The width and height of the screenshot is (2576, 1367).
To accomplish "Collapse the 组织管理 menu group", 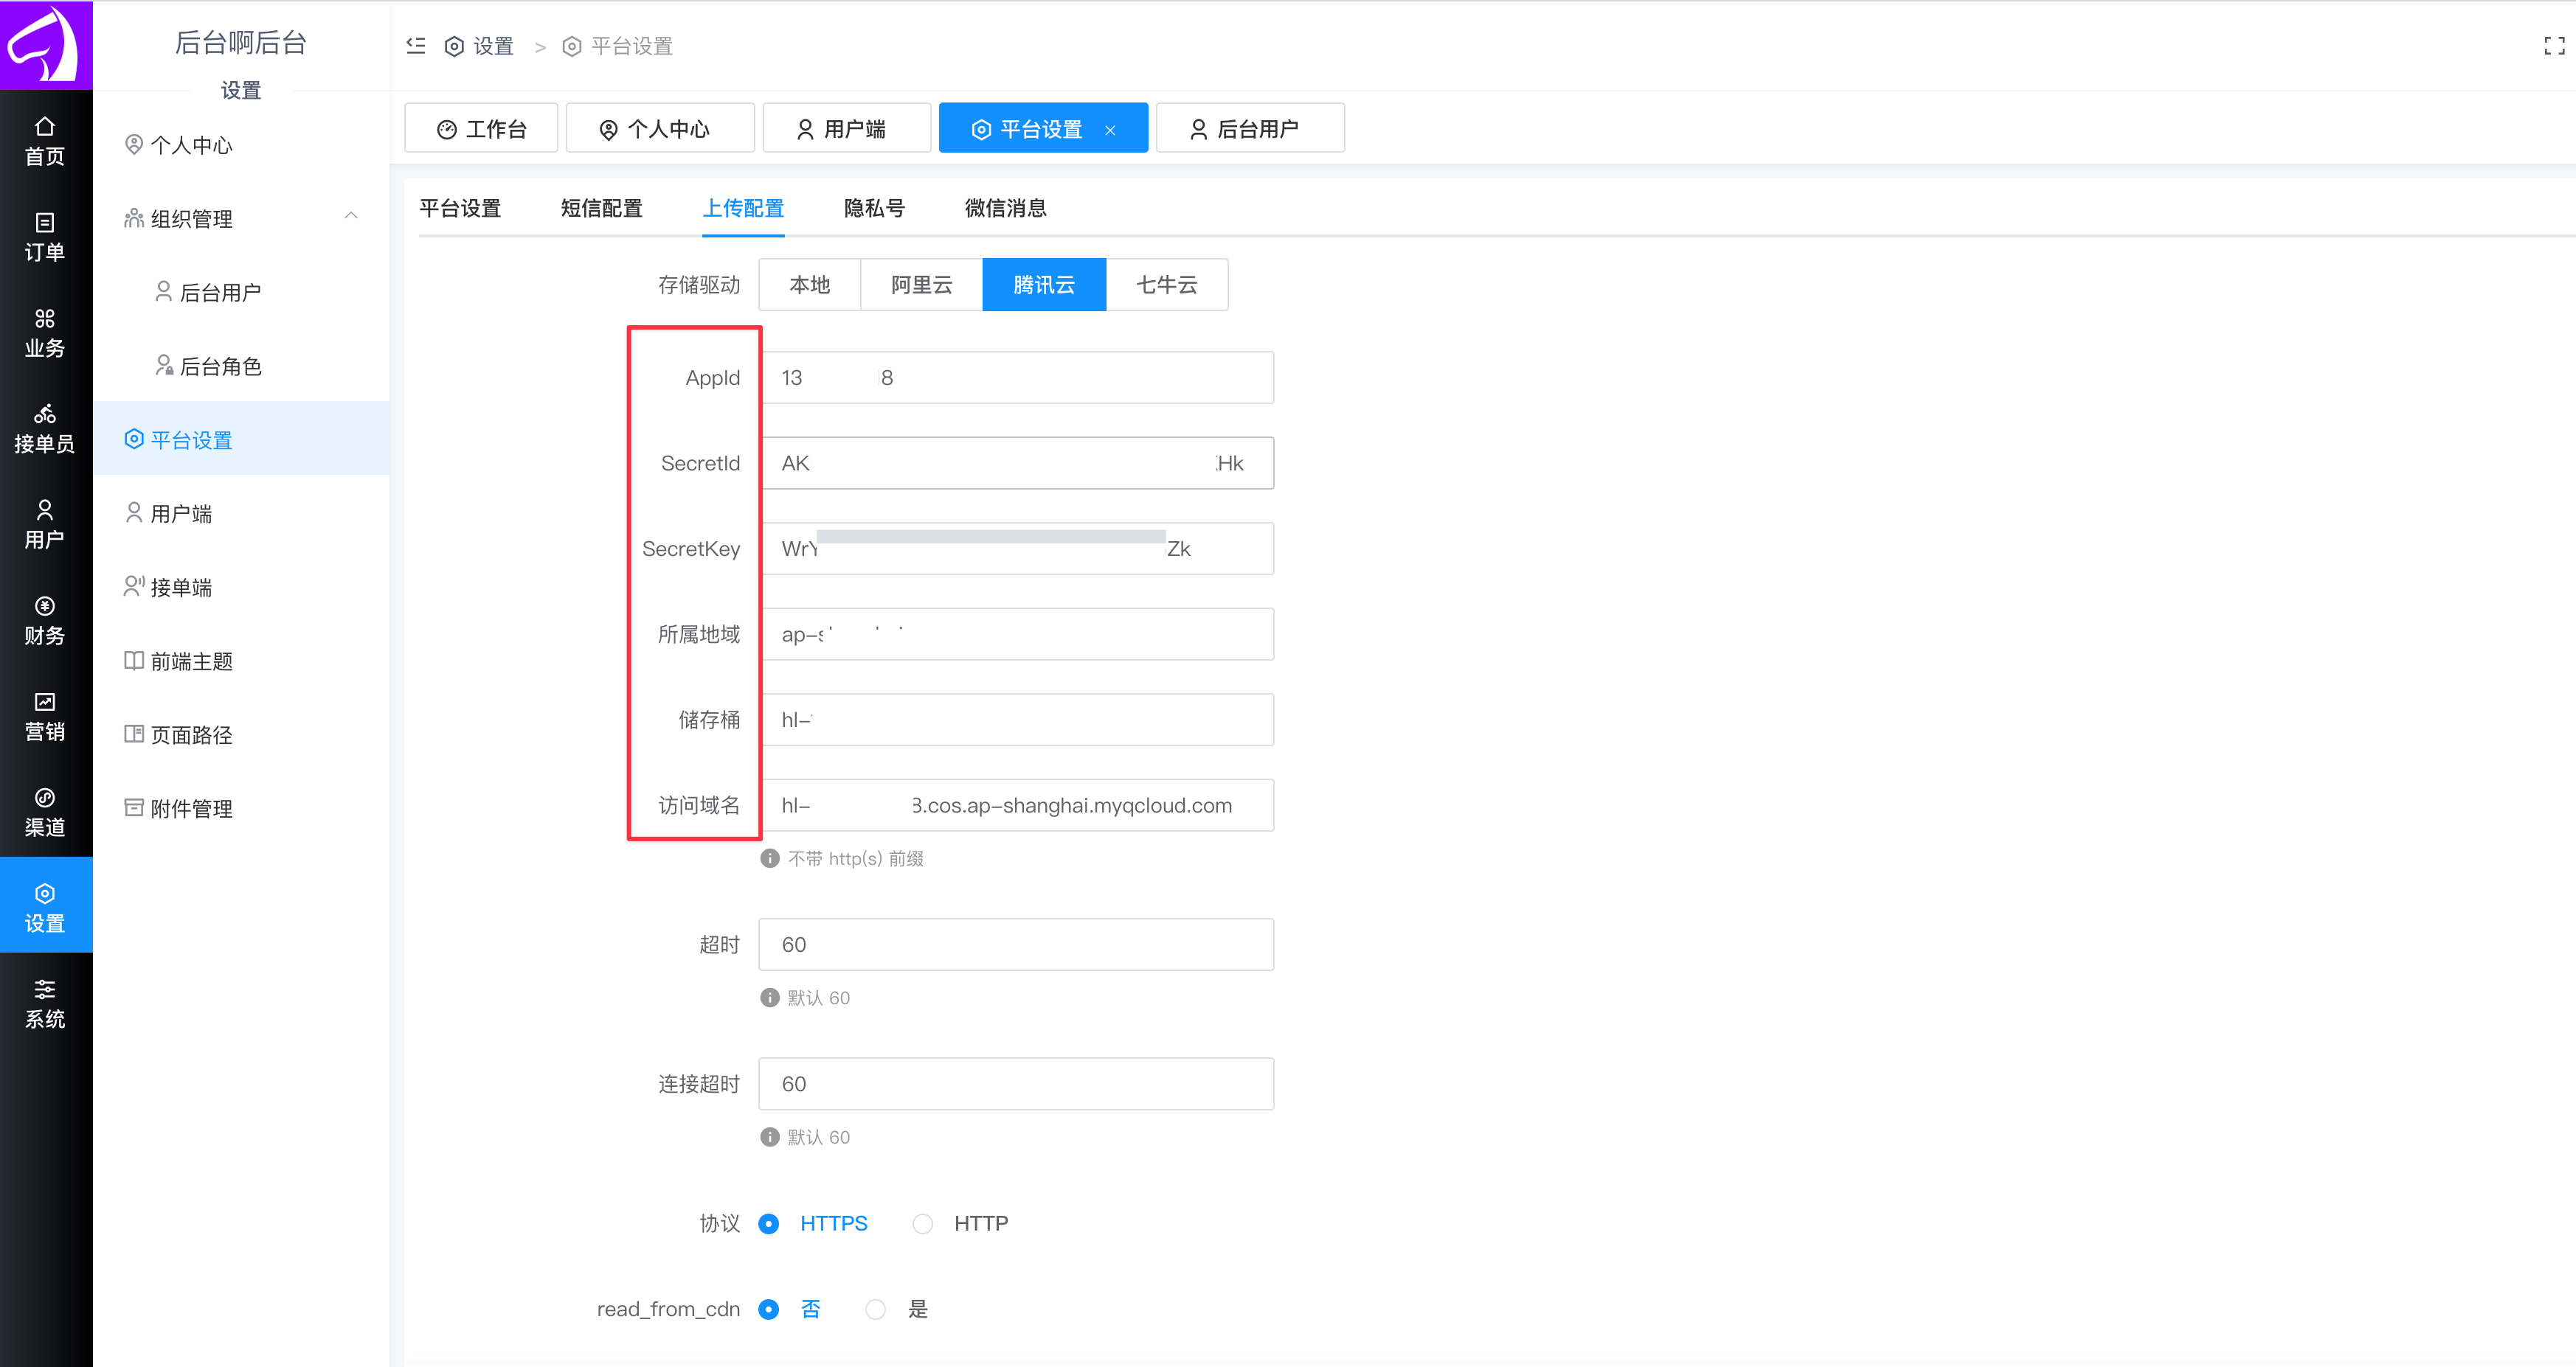I will [x=351, y=217].
